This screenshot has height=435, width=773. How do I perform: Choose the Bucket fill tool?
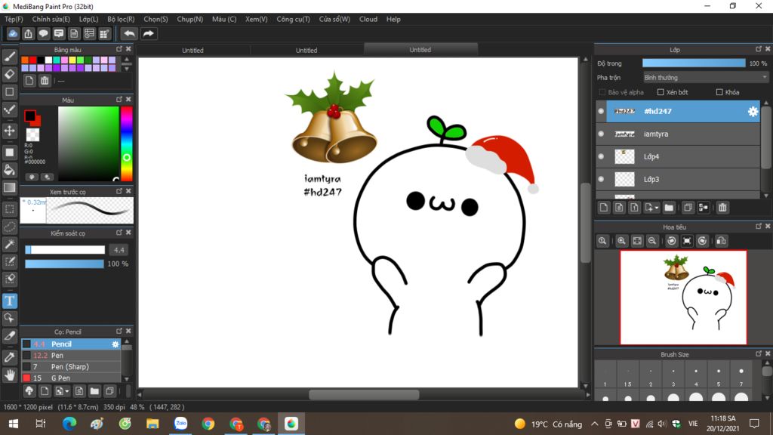(x=9, y=170)
